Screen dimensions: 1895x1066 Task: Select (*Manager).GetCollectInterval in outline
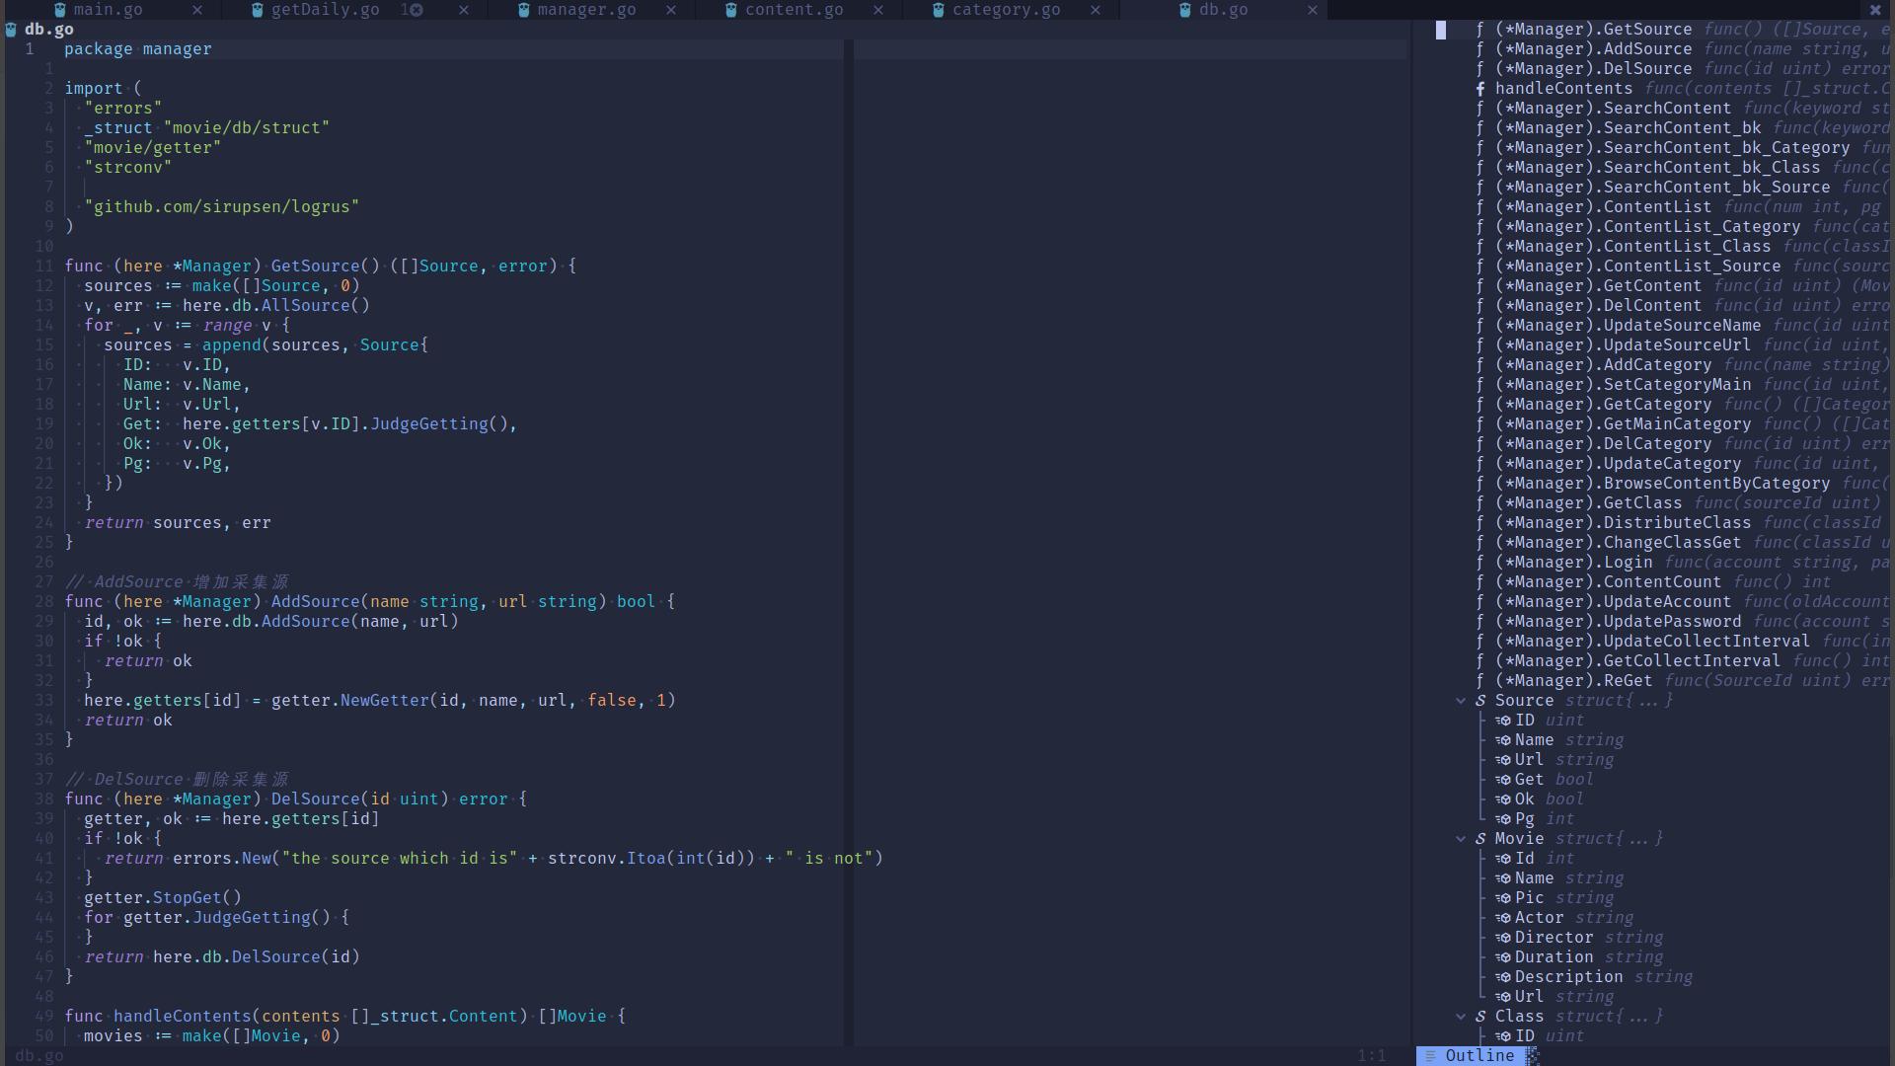1637,661
